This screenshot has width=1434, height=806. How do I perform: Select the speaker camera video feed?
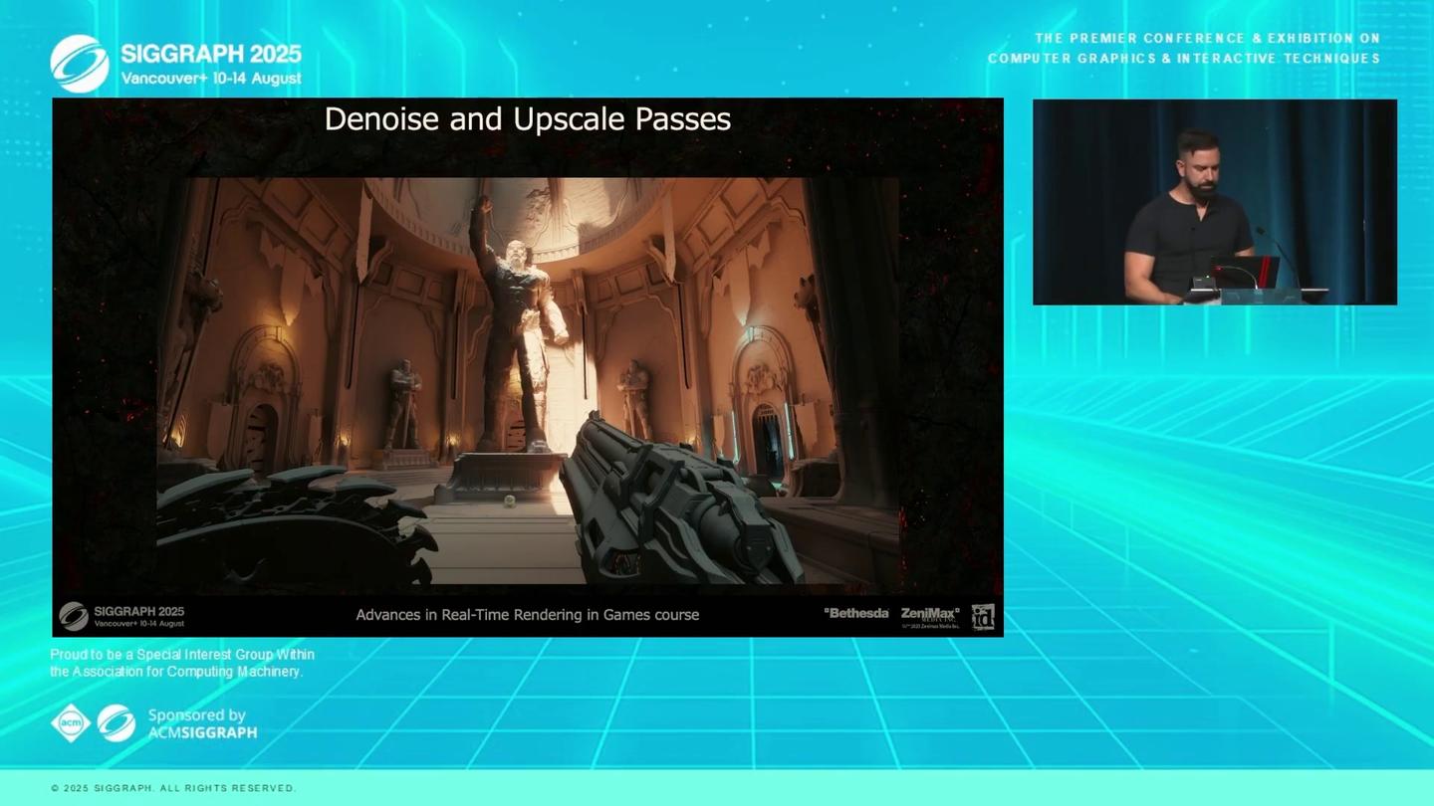click(1215, 202)
